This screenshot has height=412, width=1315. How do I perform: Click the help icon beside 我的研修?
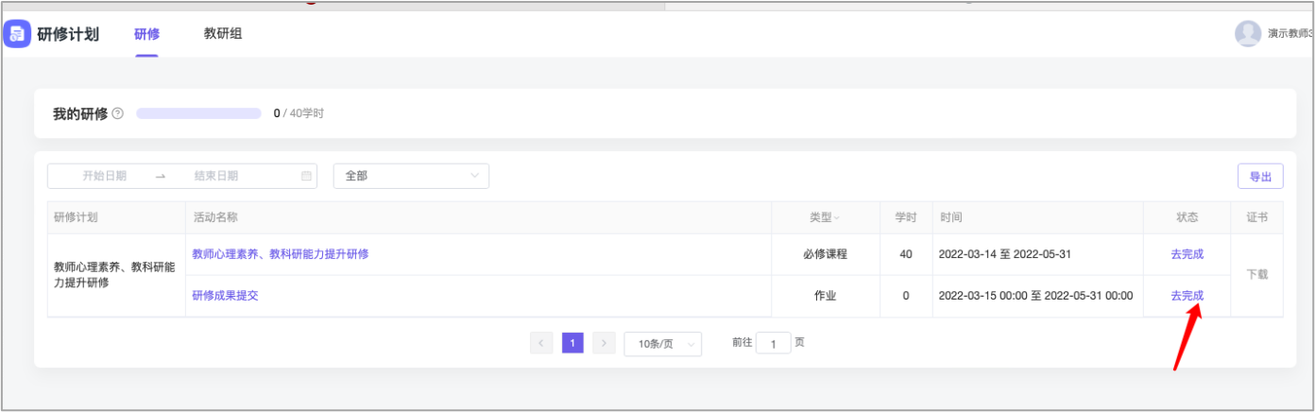[x=118, y=113]
